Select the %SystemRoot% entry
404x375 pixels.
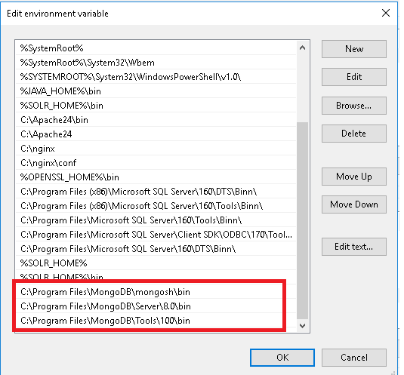(156, 48)
